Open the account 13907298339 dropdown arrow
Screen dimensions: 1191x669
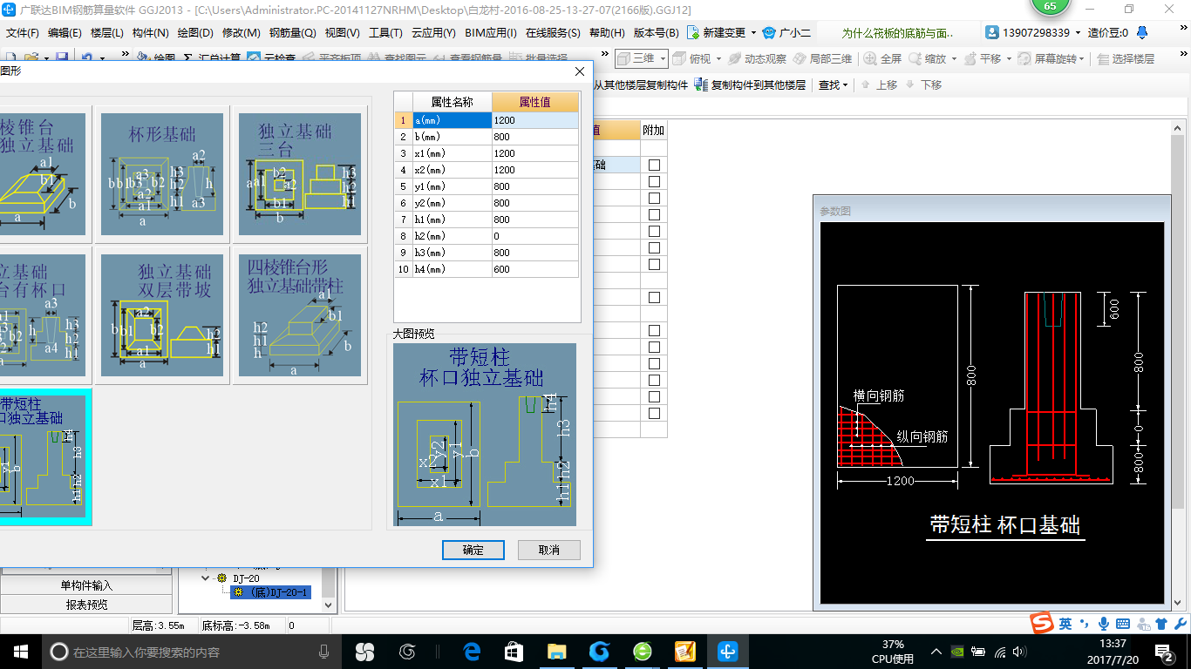[x=1078, y=32]
